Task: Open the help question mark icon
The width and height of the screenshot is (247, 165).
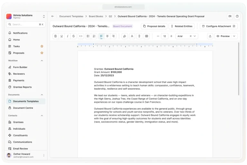Action: tap(237, 16)
